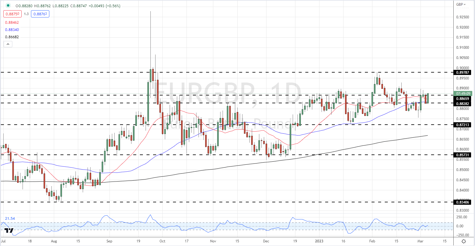Click the 0.84000 price axis label
Image resolution: width=475 pixels, height=246 pixels.
coord(463,190)
